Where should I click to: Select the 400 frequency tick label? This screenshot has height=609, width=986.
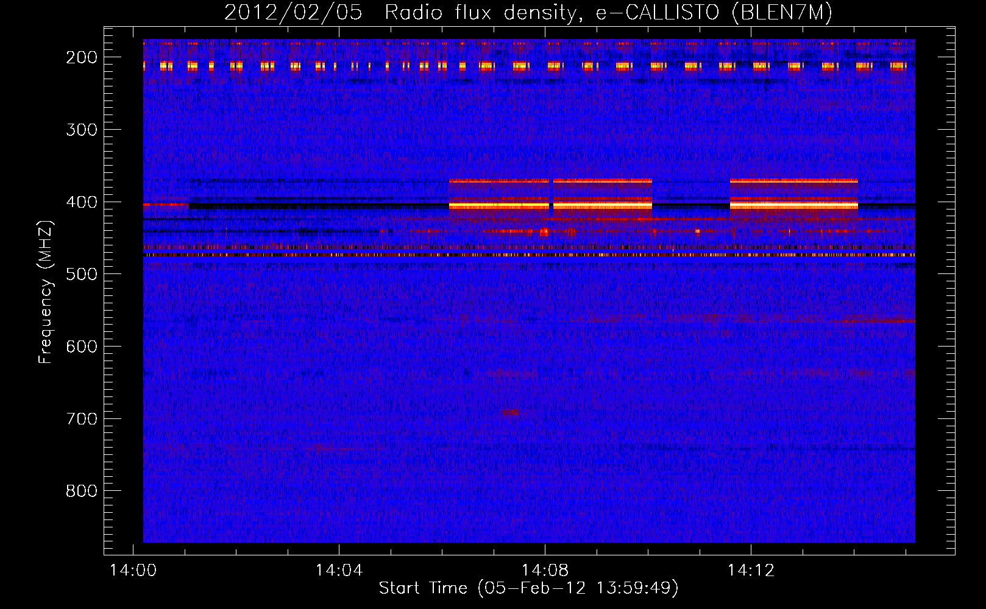[82, 202]
